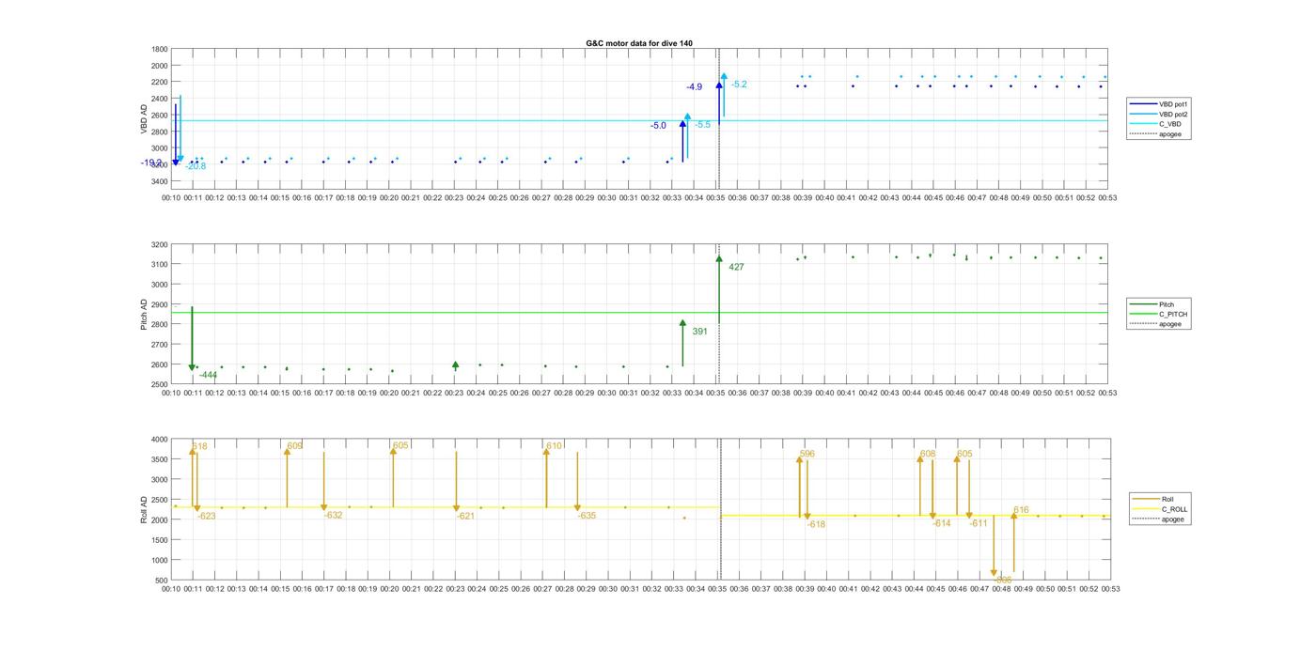This screenshot has width=1316, height=651.
Task: Click the "00:53" tick on Roll plot
Action: point(1110,589)
